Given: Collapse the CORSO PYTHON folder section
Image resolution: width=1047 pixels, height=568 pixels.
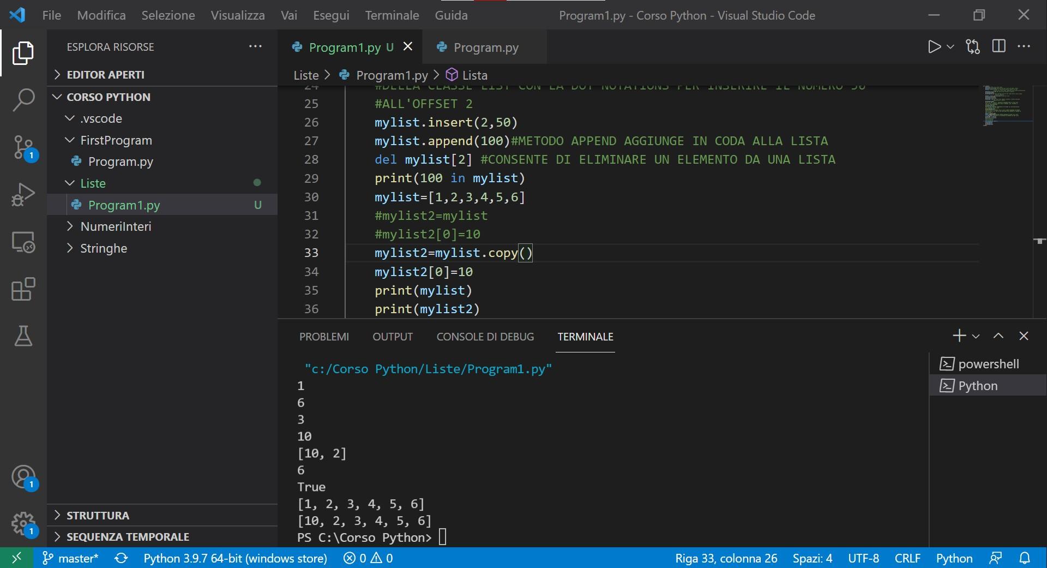Looking at the screenshot, I should click(x=163, y=97).
